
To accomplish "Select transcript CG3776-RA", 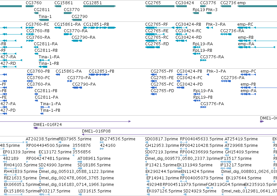I will click(x=203, y=60).
